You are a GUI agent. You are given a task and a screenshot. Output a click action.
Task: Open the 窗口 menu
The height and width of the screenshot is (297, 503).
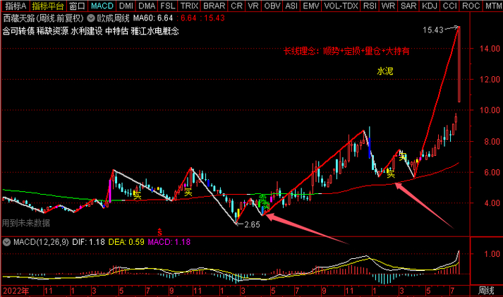[78, 6]
